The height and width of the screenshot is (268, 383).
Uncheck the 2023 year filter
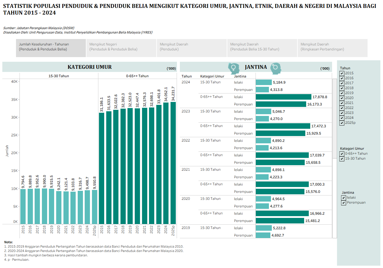point(342,113)
